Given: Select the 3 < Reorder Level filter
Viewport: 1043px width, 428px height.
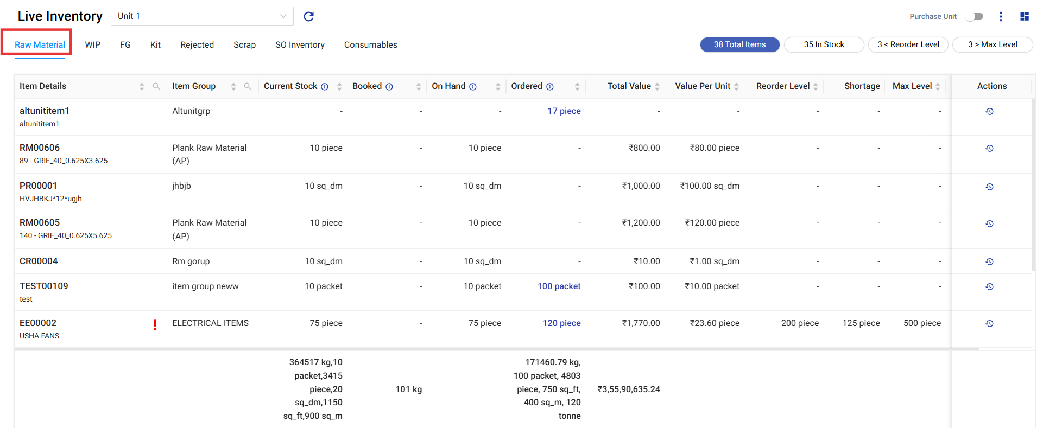Looking at the screenshot, I should tap(908, 44).
